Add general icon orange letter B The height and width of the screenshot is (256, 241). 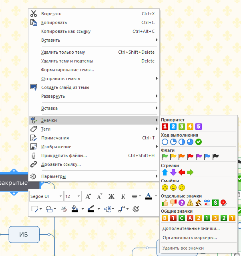click(x=165, y=218)
